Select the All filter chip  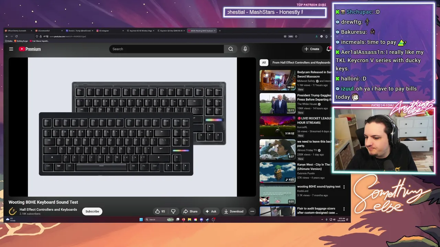click(264, 62)
